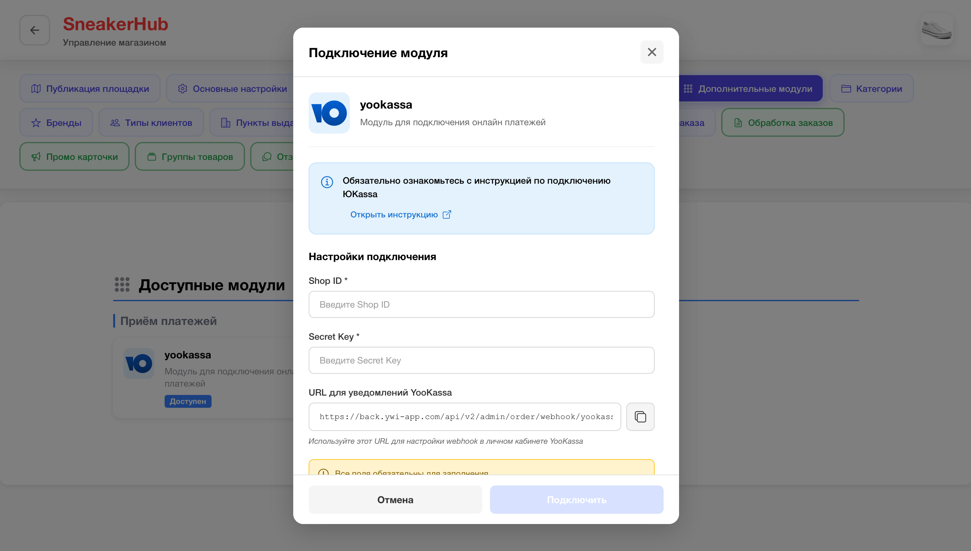This screenshot has width=971, height=551.
Task: Copy the YooKassa webhook URL
Action: click(x=640, y=417)
